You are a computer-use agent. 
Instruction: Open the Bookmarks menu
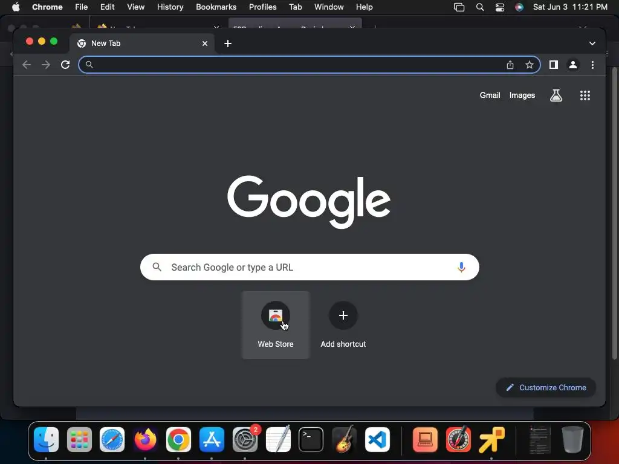216,7
